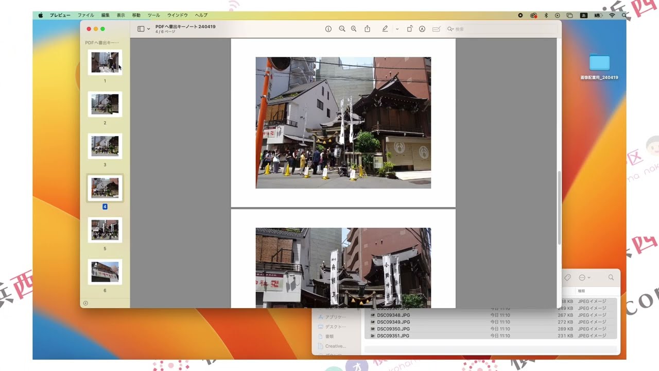Click the Wi-Fi status icon
659x371 pixels.
coord(612,15)
